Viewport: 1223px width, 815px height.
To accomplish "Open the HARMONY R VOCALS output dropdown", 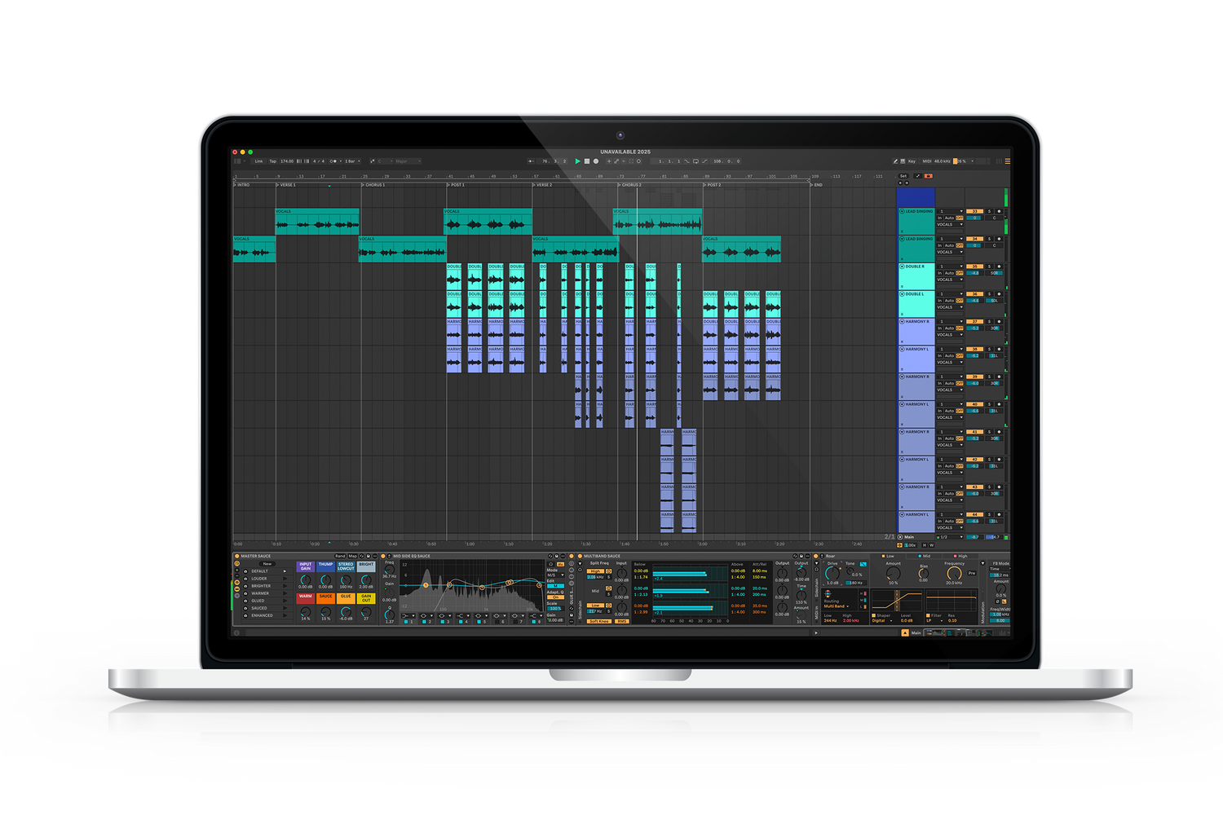I will point(950,335).
